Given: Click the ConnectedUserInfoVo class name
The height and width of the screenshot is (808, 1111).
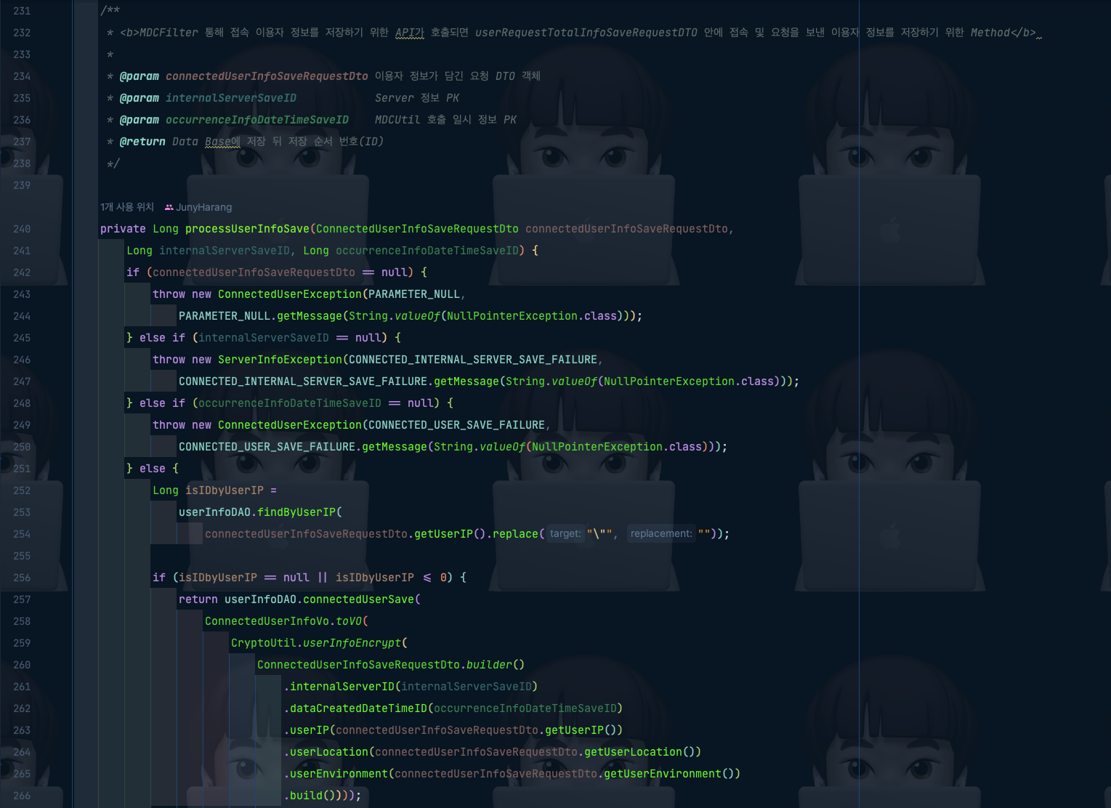Looking at the screenshot, I should (267, 621).
